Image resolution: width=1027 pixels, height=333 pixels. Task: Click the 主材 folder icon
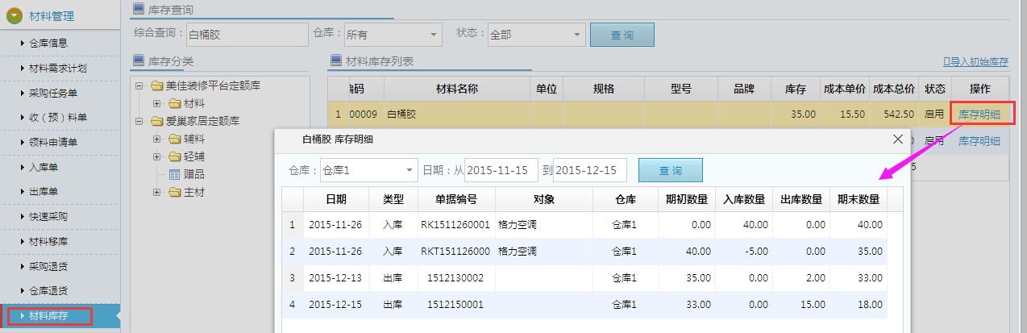coord(174,192)
